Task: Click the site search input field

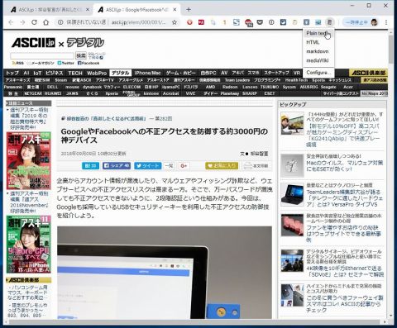Action: click(x=42, y=56)
